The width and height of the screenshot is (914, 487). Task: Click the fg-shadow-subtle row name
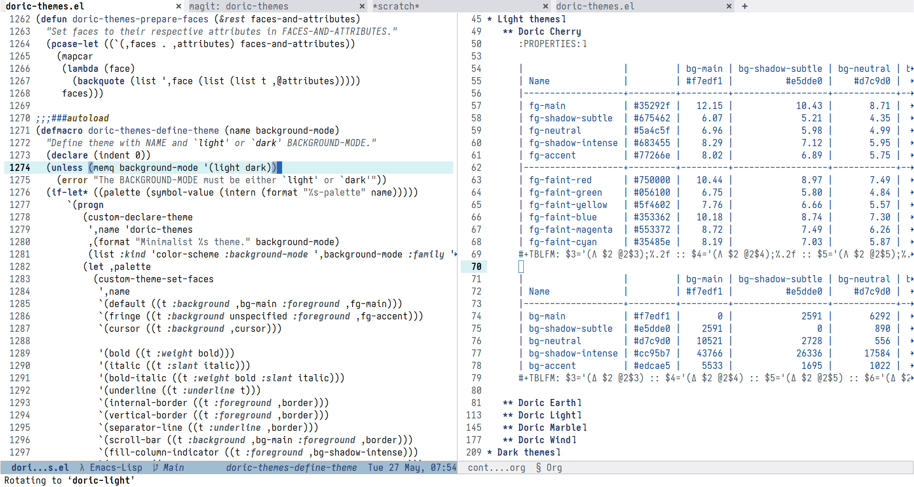tap(570, 118)
